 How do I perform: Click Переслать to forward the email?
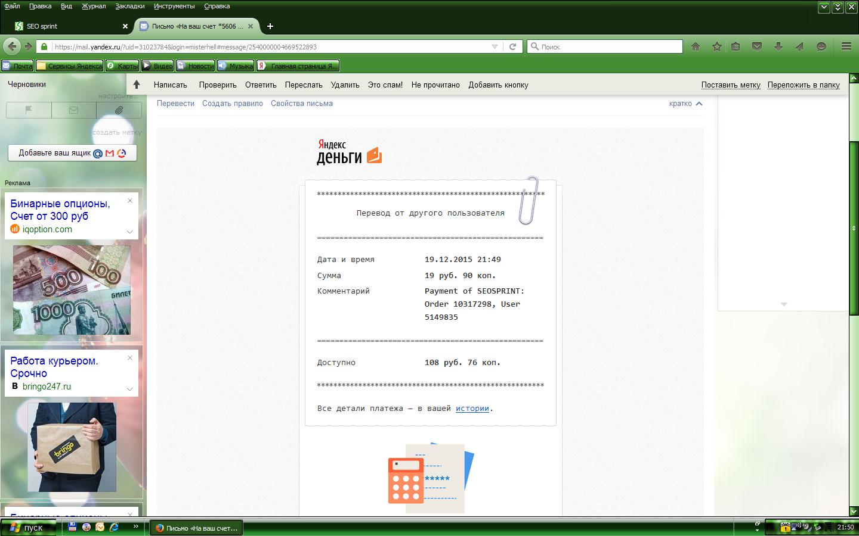coord(304,85)
